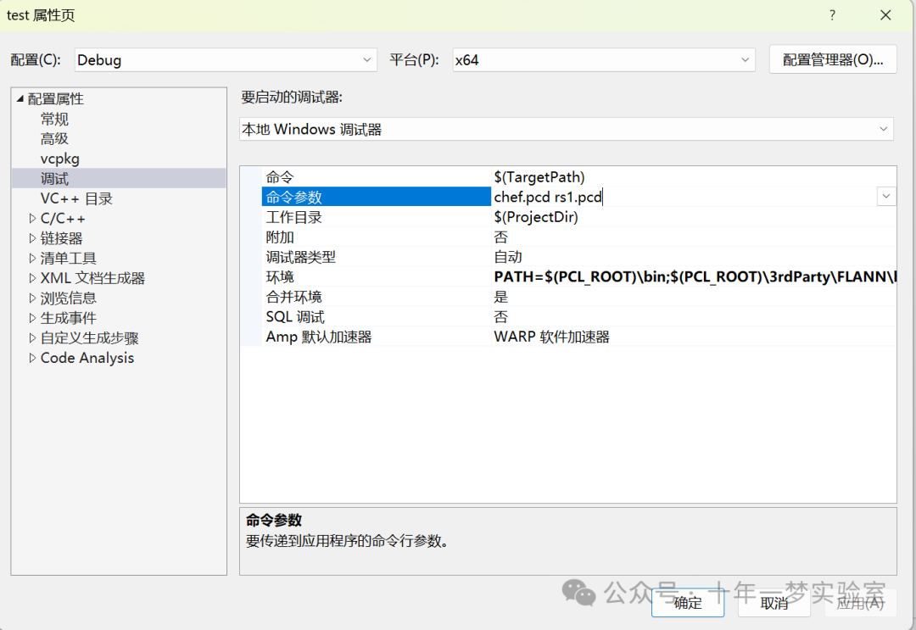Image resolution: width=916 pixels, height=630 pixels.
Task: Expand the 链接器 node arrow
Action: [x=32, y=238]
